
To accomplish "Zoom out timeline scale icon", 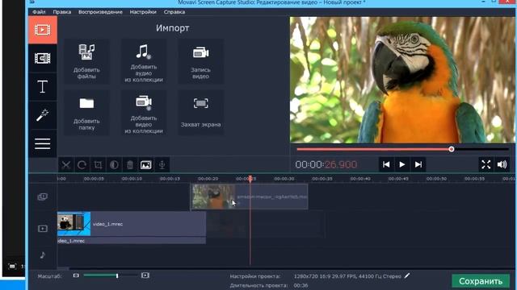I will pyautogui.click(x=76, y=275).
